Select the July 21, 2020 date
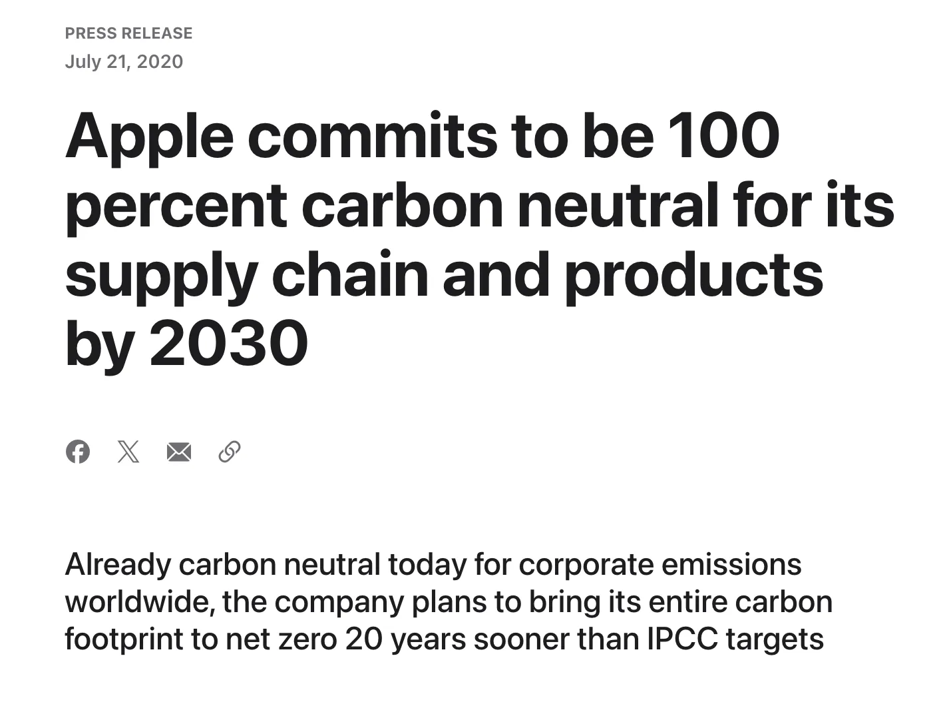Viewport: 949px width, 722px height. 124,61
